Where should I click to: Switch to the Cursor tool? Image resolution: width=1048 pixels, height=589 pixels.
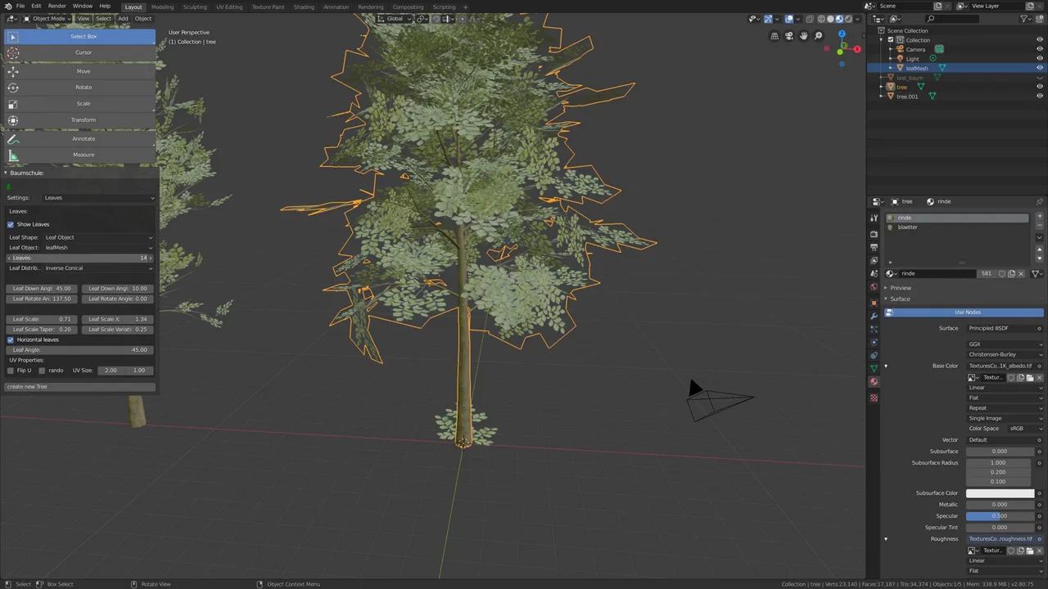point(83,52)
